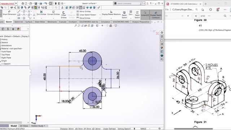Select Sensors in the feature tree
Viewport: 231px width, 130px height.
[x=5, y=43]
